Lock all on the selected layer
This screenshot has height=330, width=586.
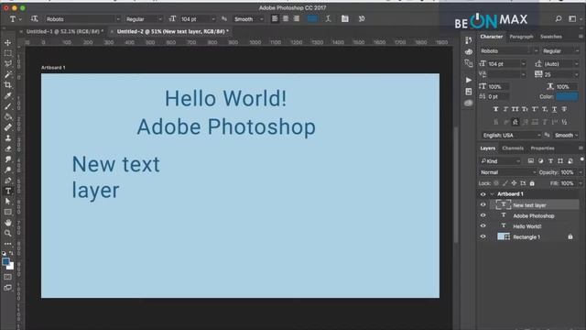coord(532,183)
